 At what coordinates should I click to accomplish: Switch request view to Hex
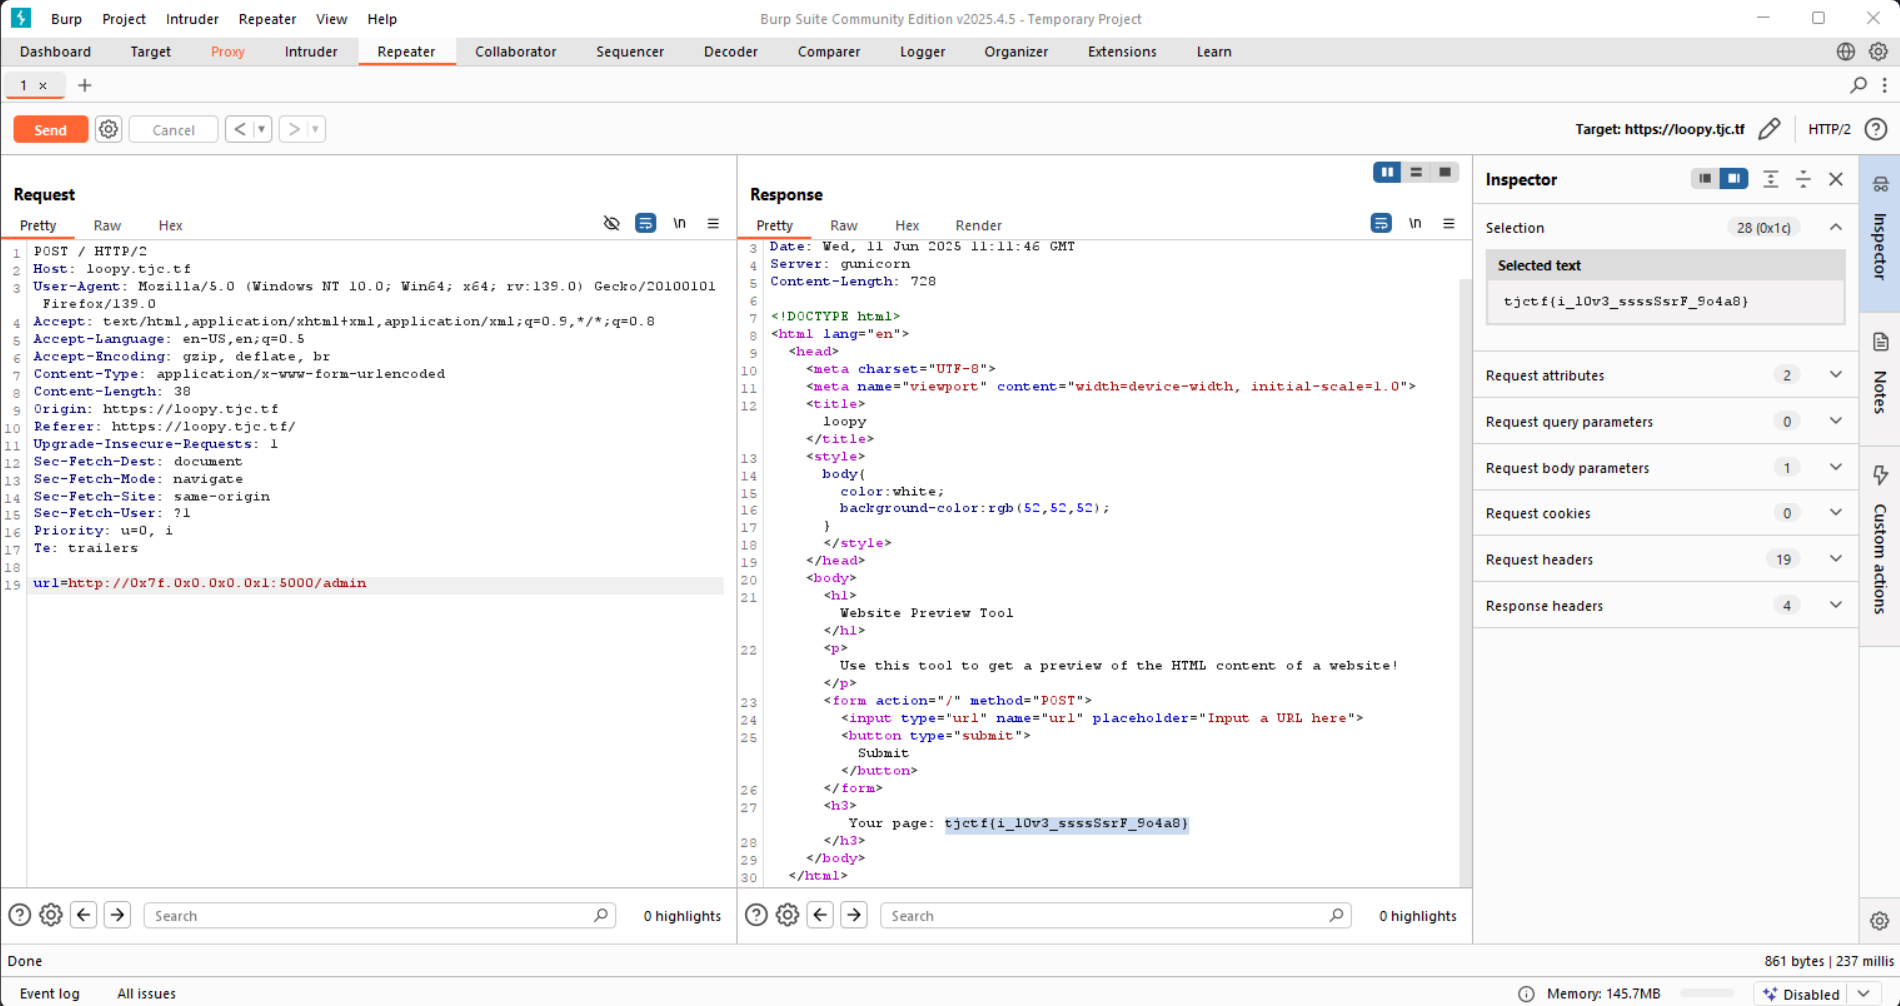(x=171, y=226)
